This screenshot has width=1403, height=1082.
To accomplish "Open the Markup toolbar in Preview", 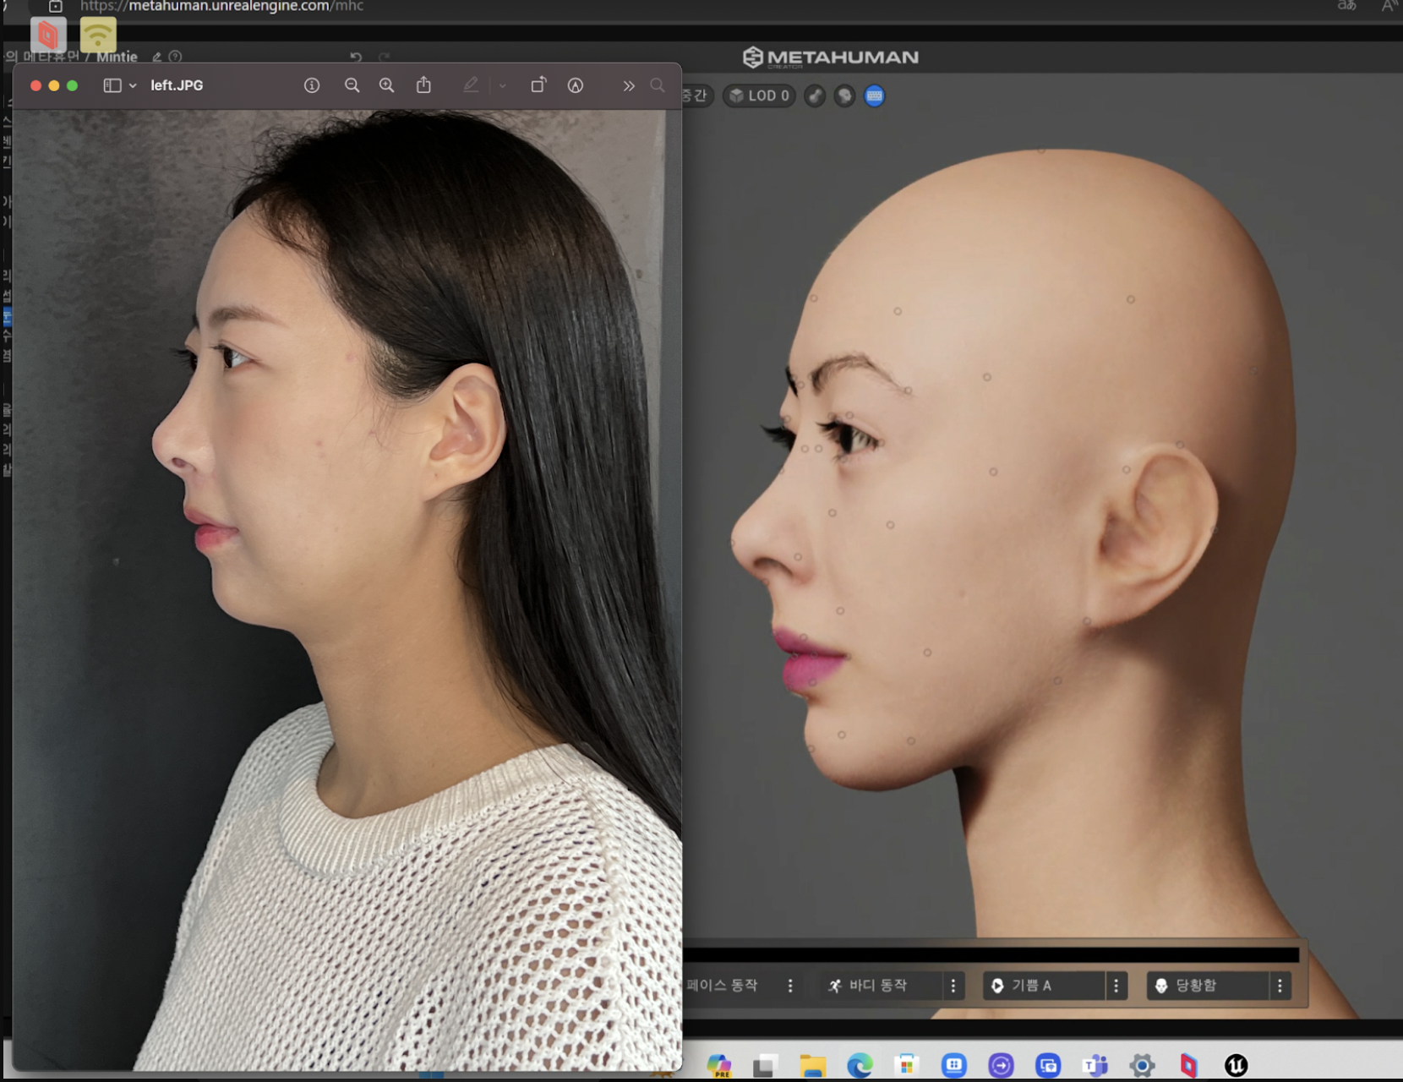I will (x=576, y=85).
